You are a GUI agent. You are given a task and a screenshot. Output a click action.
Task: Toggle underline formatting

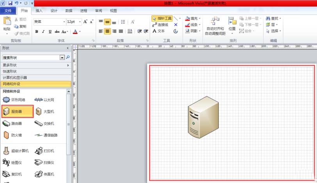click(50, 32)
